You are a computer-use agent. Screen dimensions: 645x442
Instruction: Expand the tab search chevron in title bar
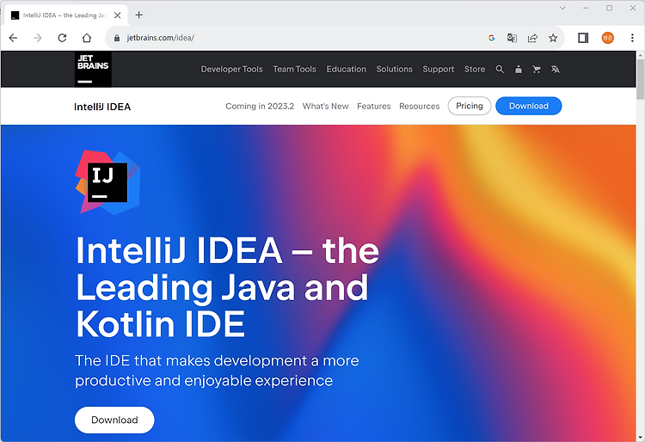(562, 8)
